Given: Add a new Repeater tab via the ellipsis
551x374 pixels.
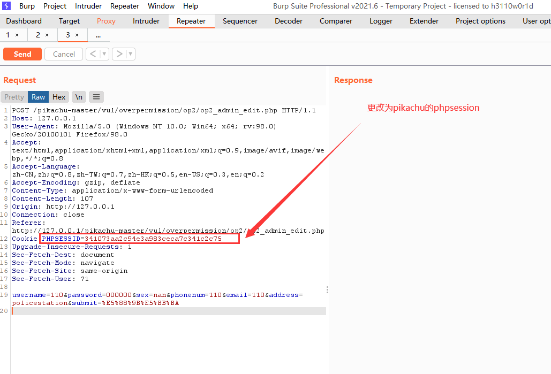Looking at the screenshot, I should point(98,35).
